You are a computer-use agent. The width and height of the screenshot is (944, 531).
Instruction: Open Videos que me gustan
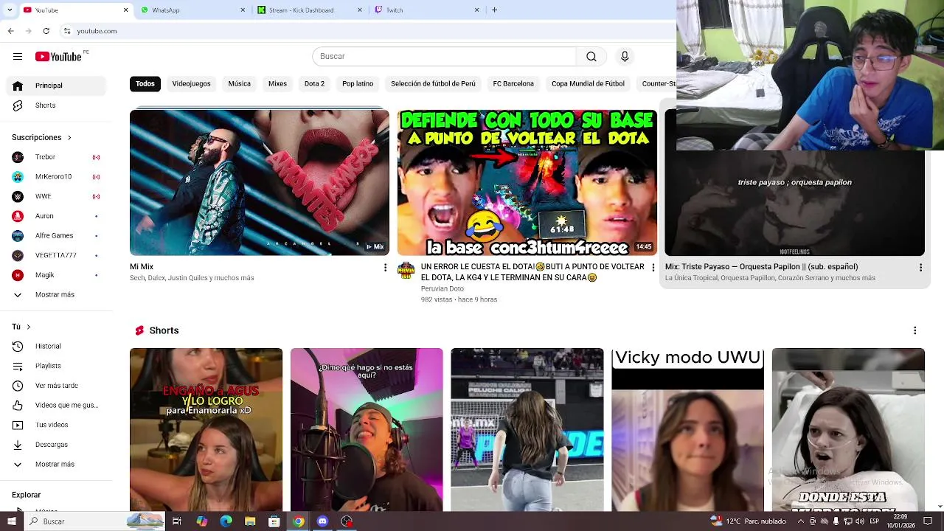pyautogui.click(x=58, y=405)
